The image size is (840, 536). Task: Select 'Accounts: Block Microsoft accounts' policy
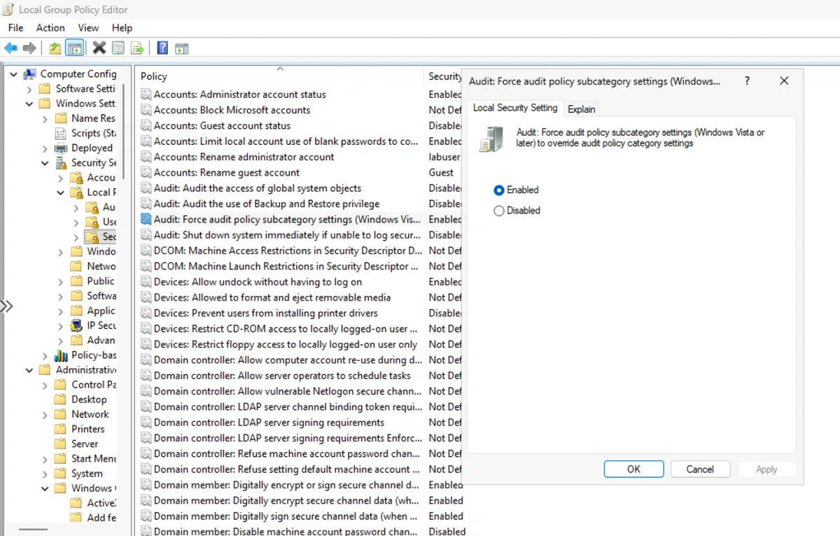(x=232, y=110)
